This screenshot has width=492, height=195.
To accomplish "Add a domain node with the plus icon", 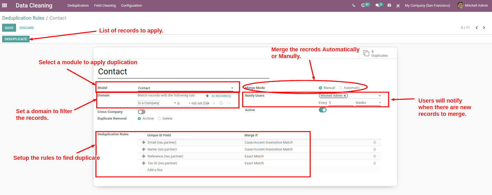I will [221, 103].
